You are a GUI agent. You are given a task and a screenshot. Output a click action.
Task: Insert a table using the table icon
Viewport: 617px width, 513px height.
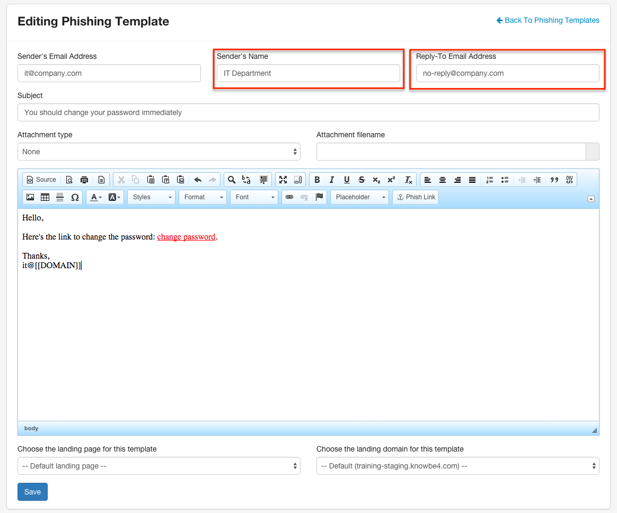(x=45, y=197)
